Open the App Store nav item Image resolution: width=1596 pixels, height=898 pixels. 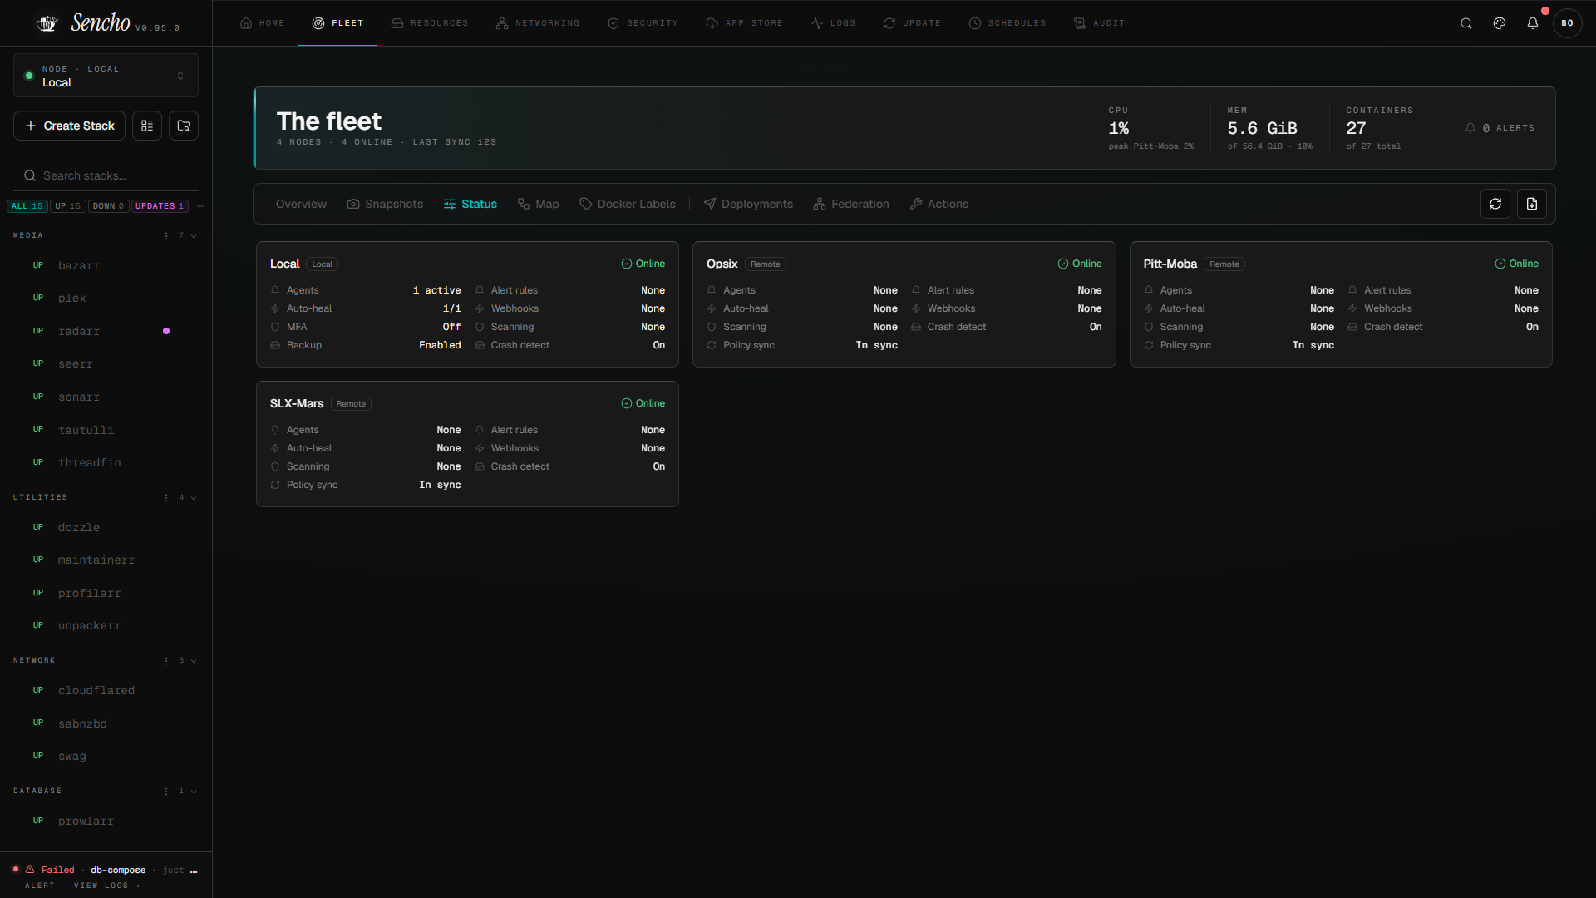[x=745, y=23]
